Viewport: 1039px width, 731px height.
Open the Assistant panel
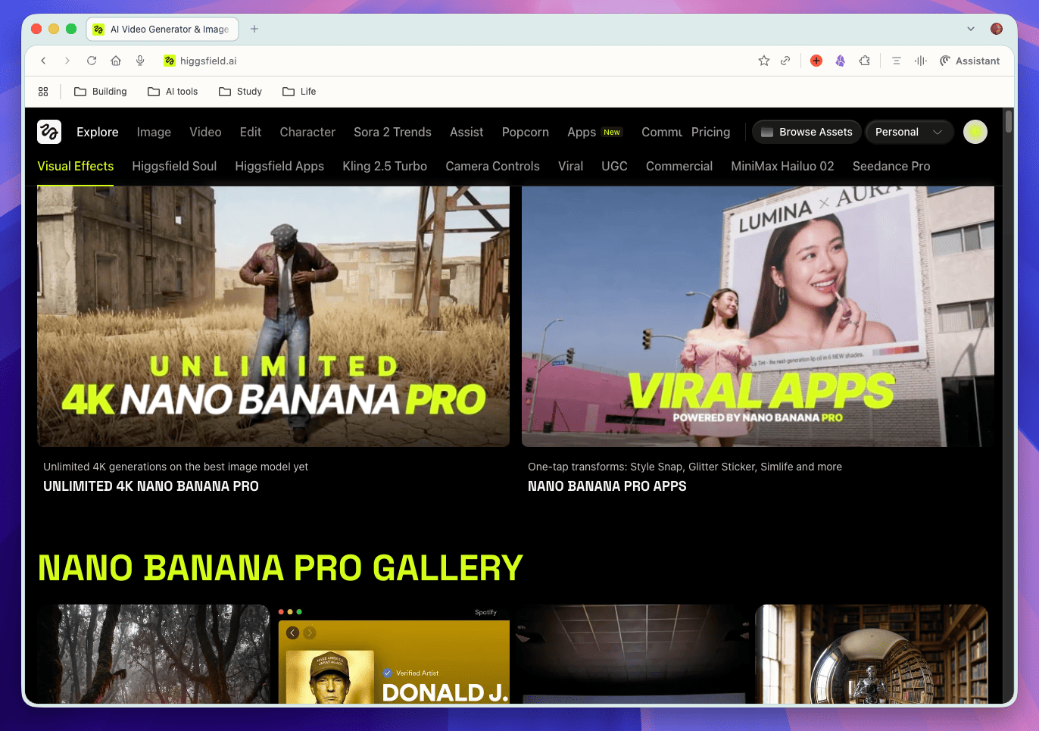click(x=970, y=61)
